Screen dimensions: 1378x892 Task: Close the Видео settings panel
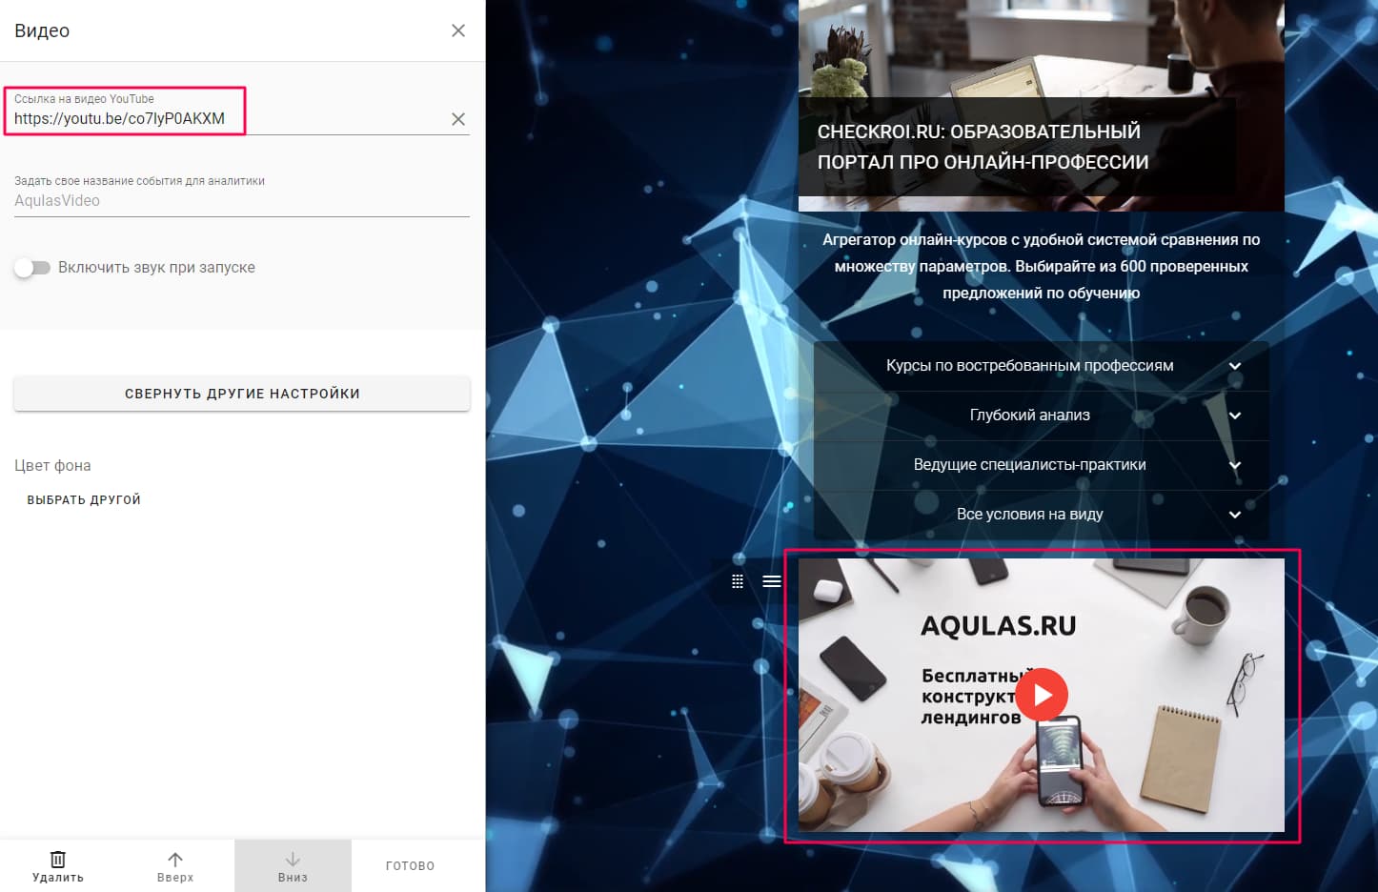(x=458, y=30)
